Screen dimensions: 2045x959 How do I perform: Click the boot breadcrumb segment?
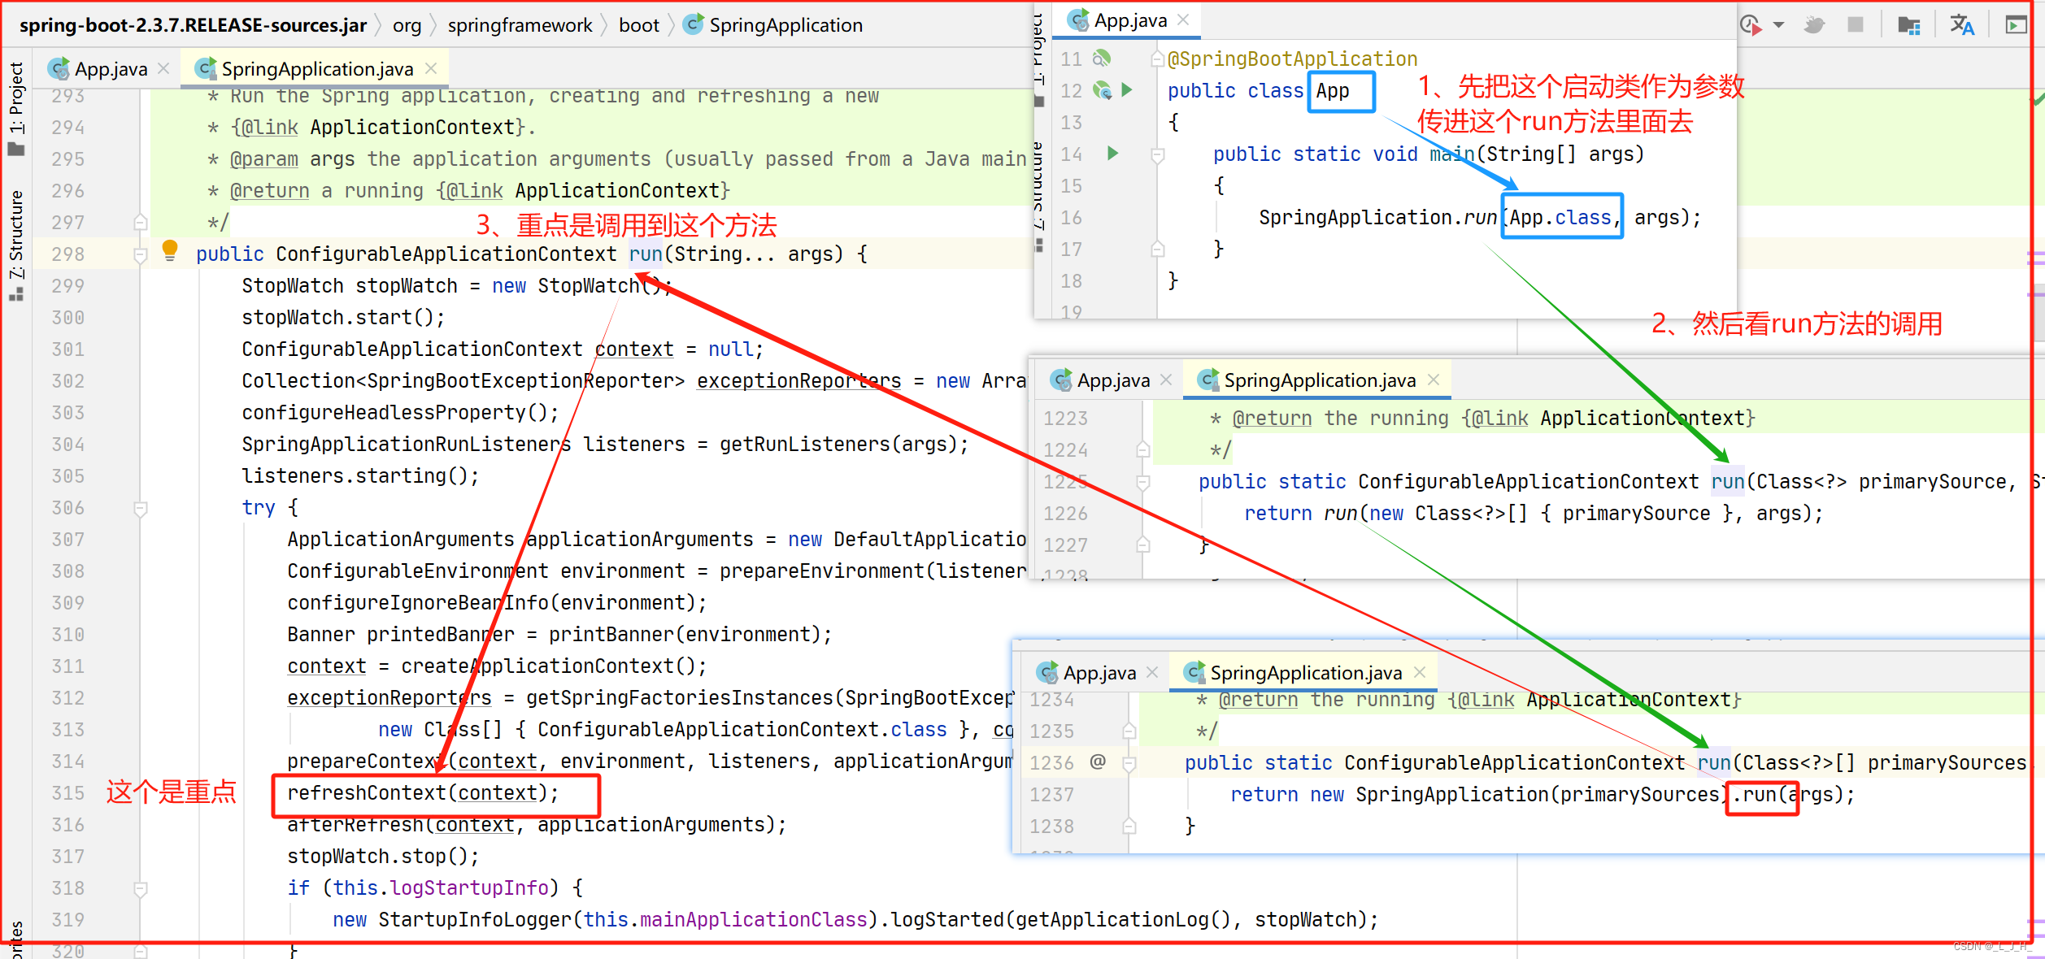coord(638,25)
